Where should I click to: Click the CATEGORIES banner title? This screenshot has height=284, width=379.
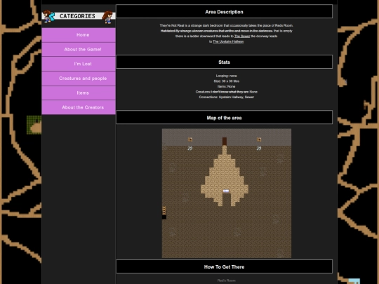tap(77, 16)
